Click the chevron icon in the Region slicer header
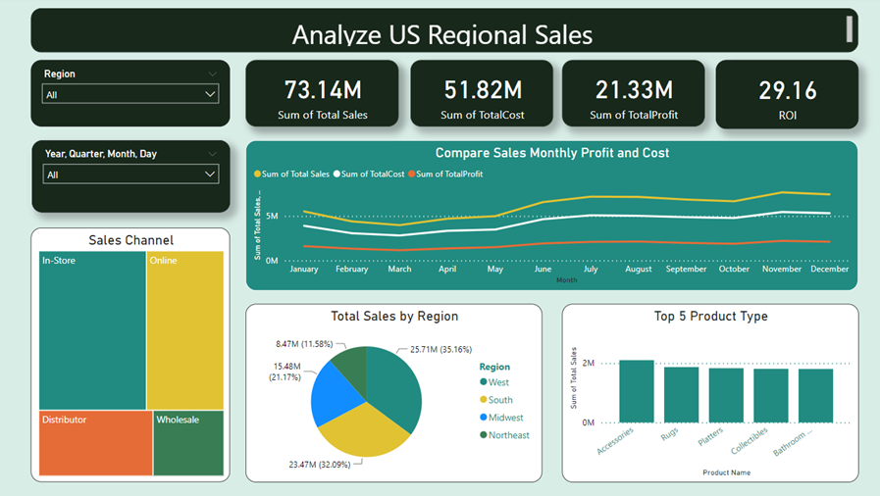This screenshot has height=496, width=880. 212,74
